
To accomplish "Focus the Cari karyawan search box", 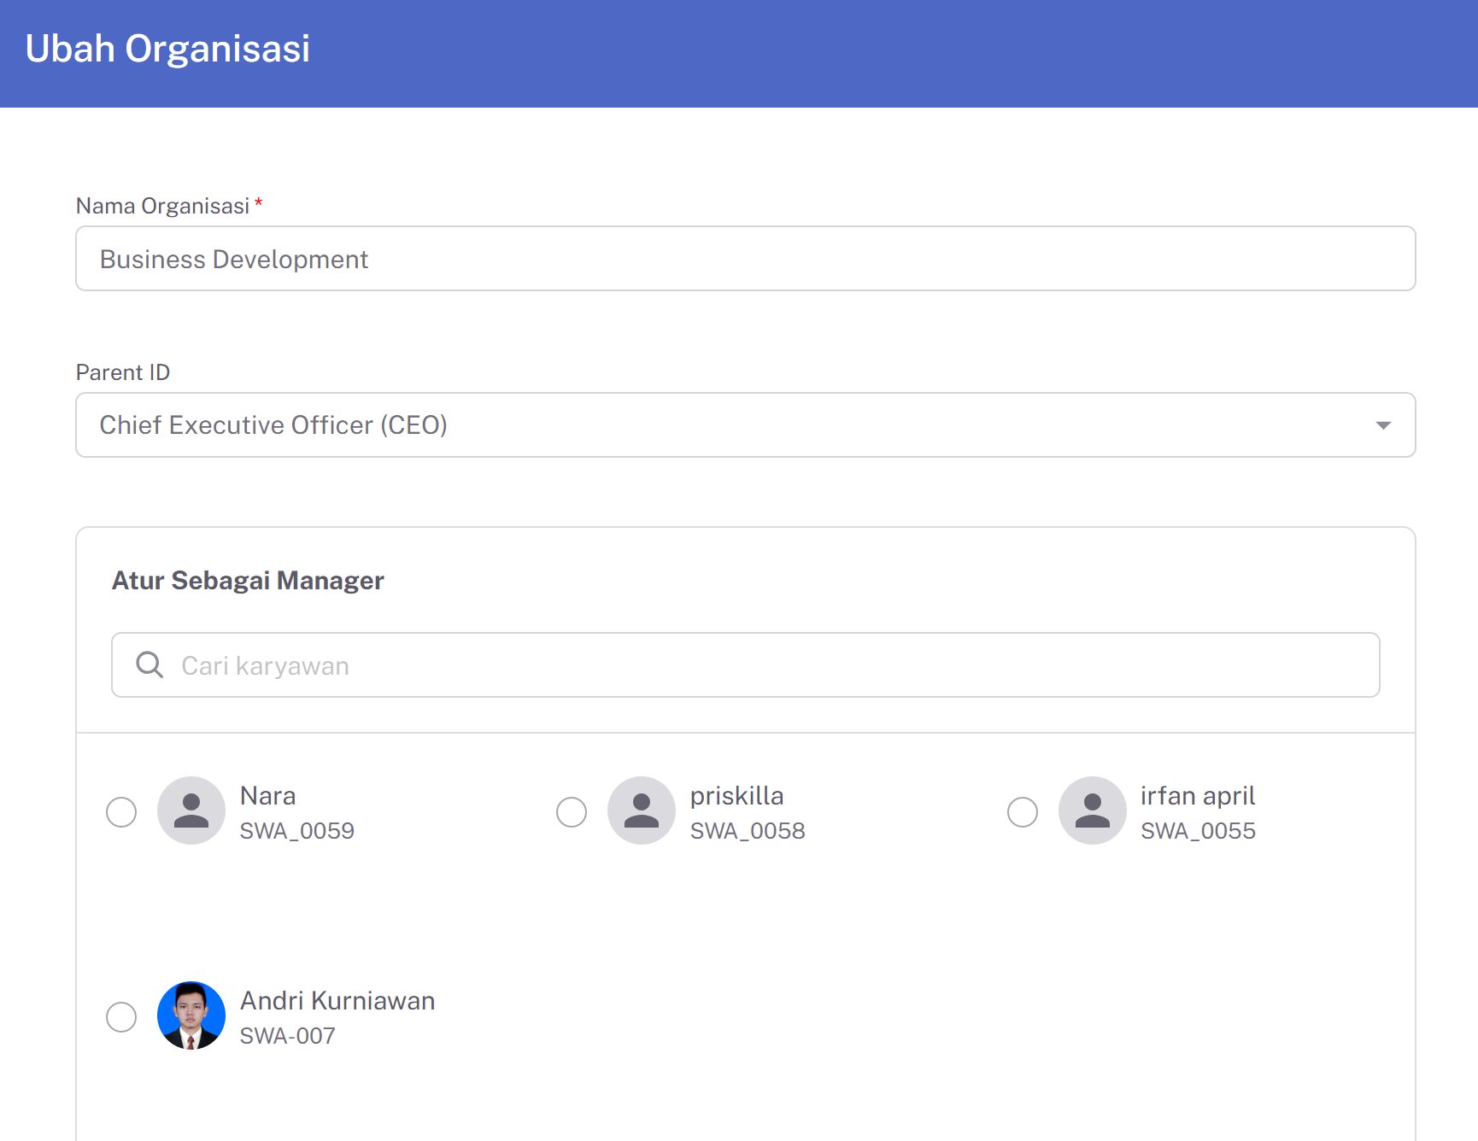I will [746, 665].
